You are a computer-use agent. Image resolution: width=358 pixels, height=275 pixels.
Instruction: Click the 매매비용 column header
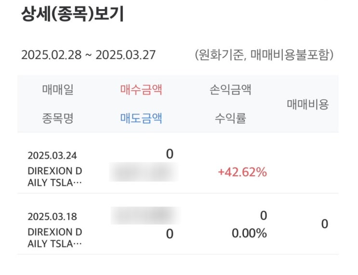tap(307, 104)
